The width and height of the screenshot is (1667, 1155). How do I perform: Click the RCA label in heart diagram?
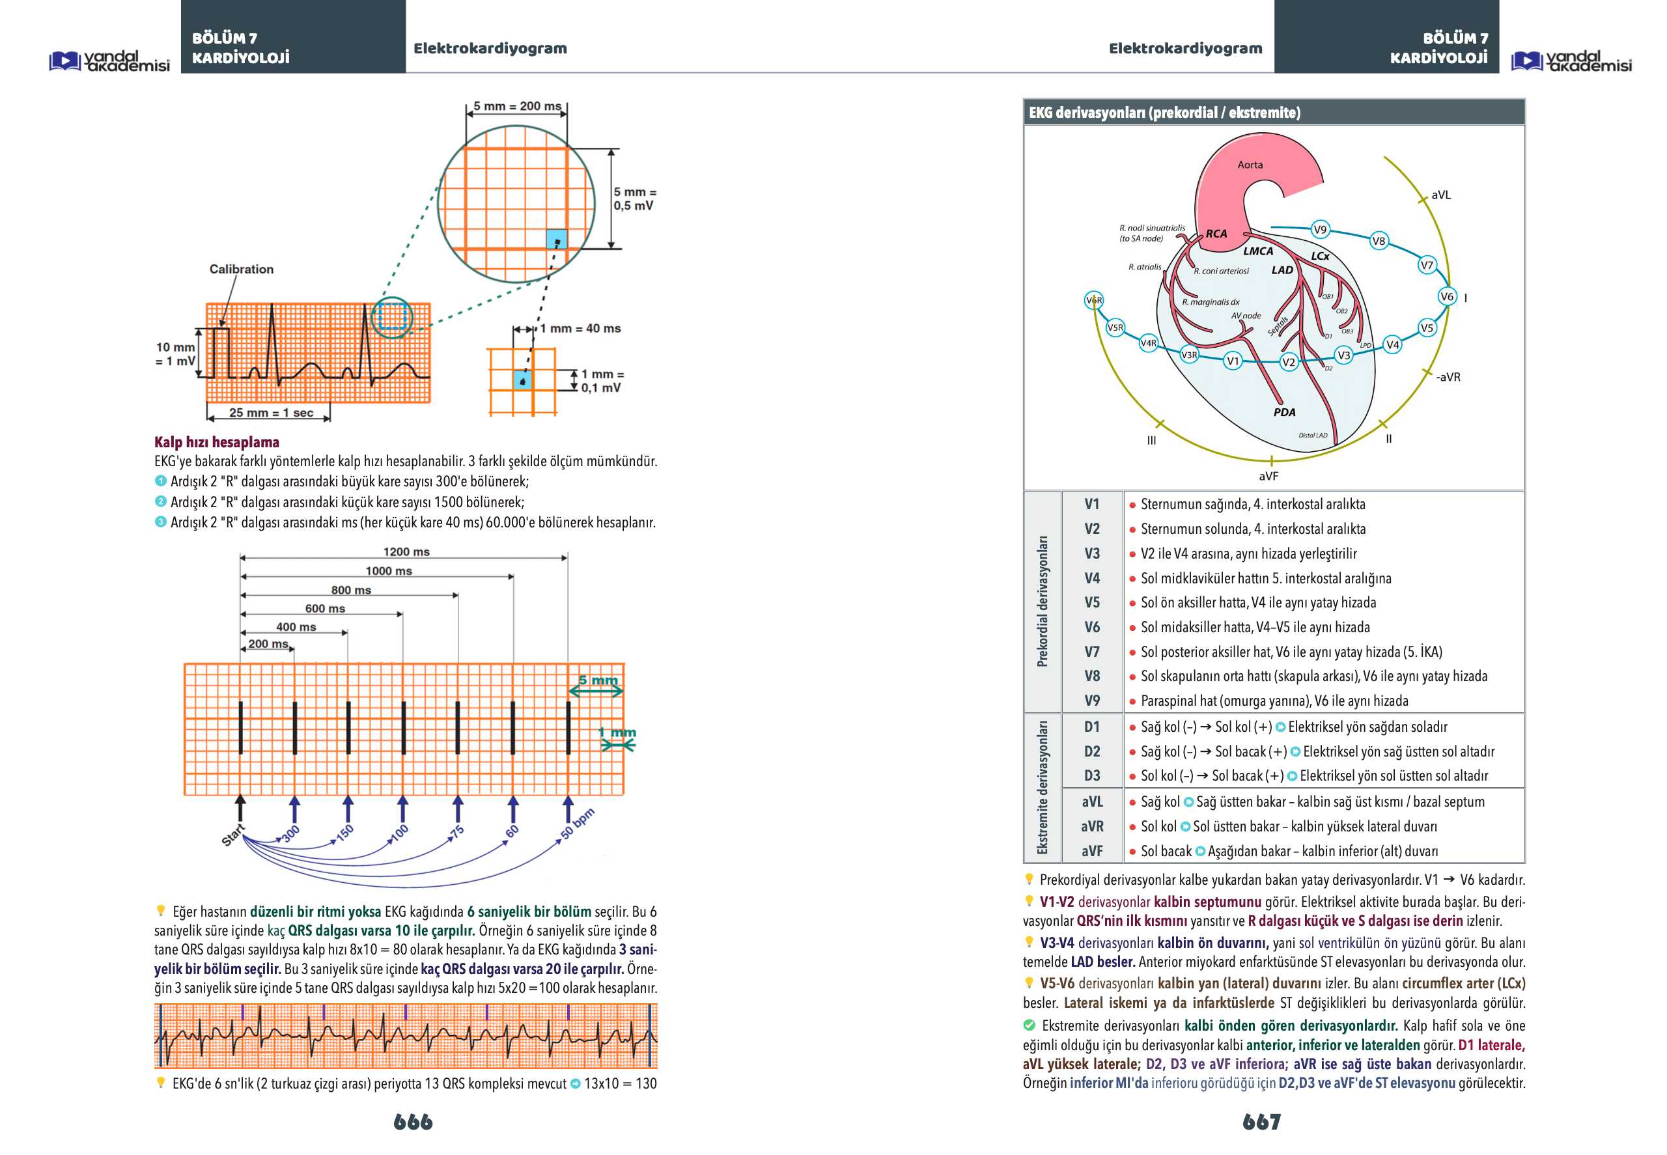(1216, 233)
